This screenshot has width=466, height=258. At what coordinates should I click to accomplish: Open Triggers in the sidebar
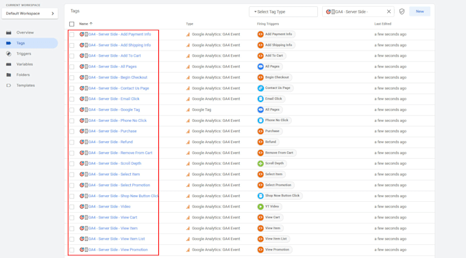tap(24, 54)
